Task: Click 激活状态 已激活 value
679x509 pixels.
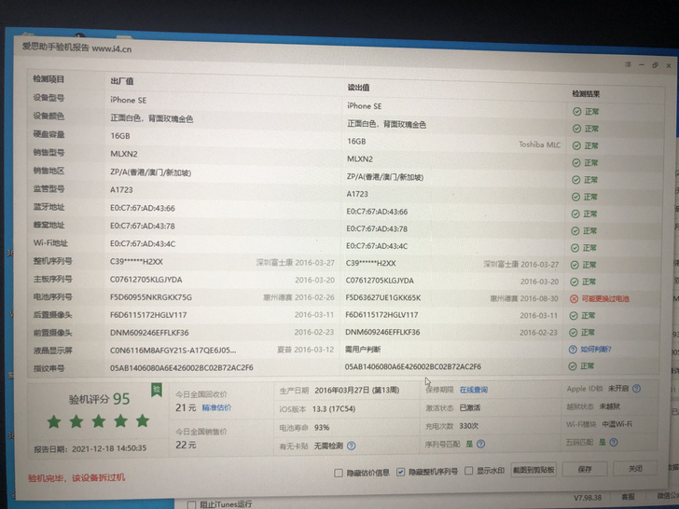Action: [469, 407]
